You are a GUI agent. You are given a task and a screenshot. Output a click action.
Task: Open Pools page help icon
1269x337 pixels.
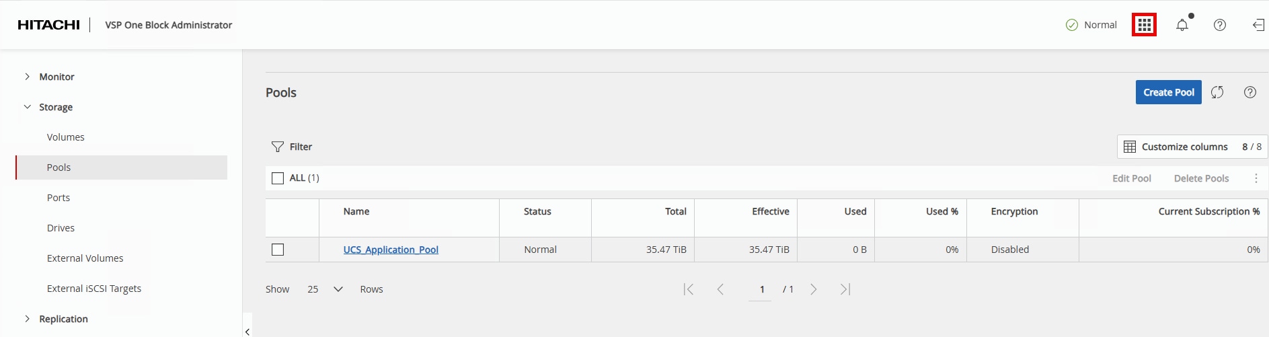(1249, 92)
